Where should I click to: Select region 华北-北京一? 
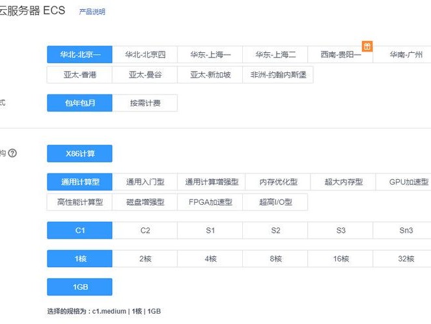[x=79, y=55]
